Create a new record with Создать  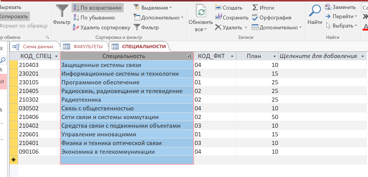tap(229, 8)
